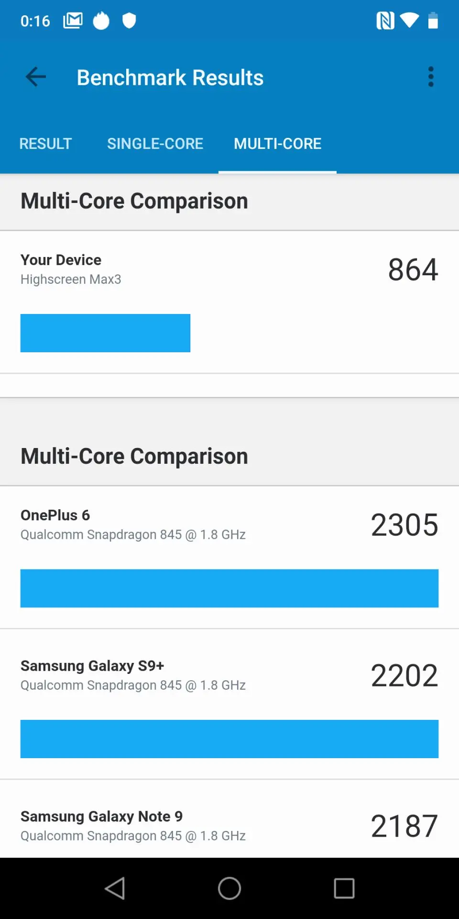459x919 pixels.
Task: Tap the battery status icon
Action: pyautogui.click(x=433, y=21)
